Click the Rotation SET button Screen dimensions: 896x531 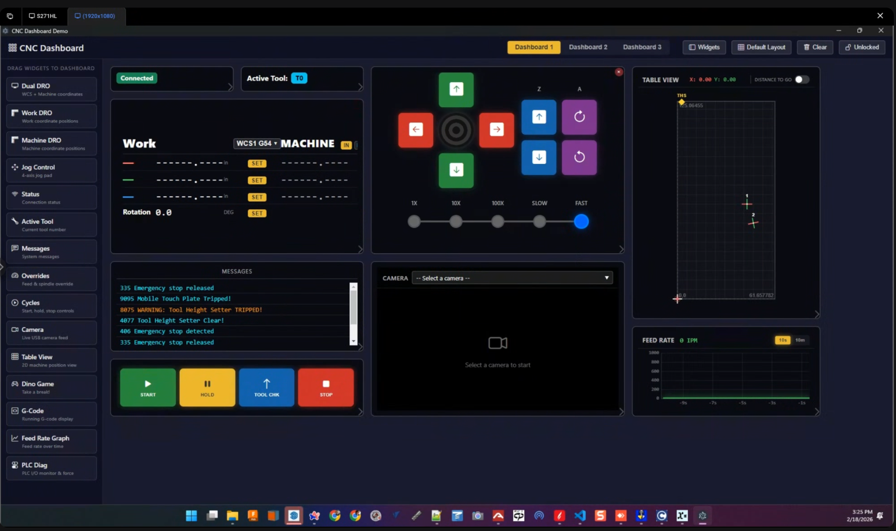(x=257, y=213)
